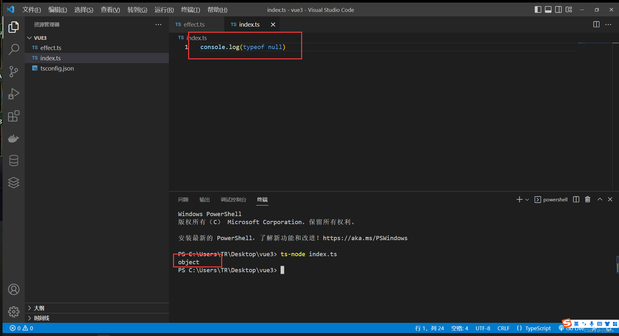Kill the active terminal with trash icon

(x=588, y=199)
